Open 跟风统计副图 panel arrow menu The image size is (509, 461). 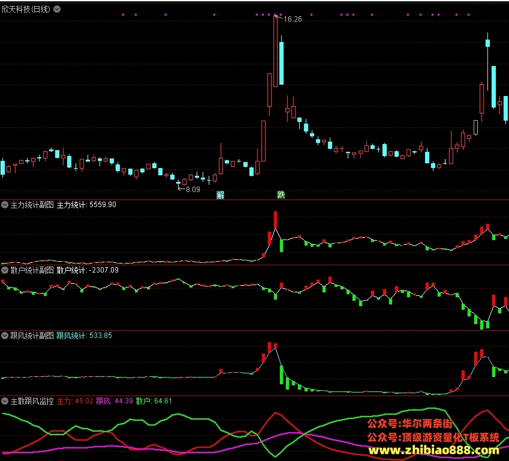[x=5, y=336]
